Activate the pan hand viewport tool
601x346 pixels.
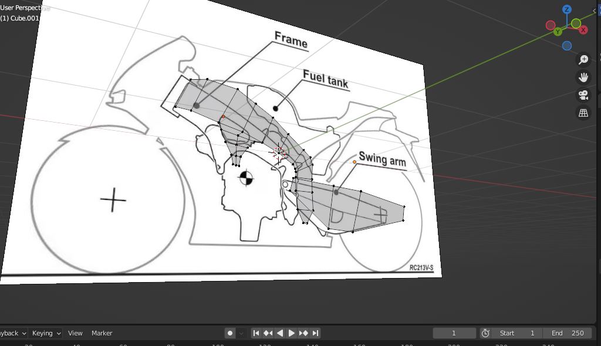(x=583, y=77)
